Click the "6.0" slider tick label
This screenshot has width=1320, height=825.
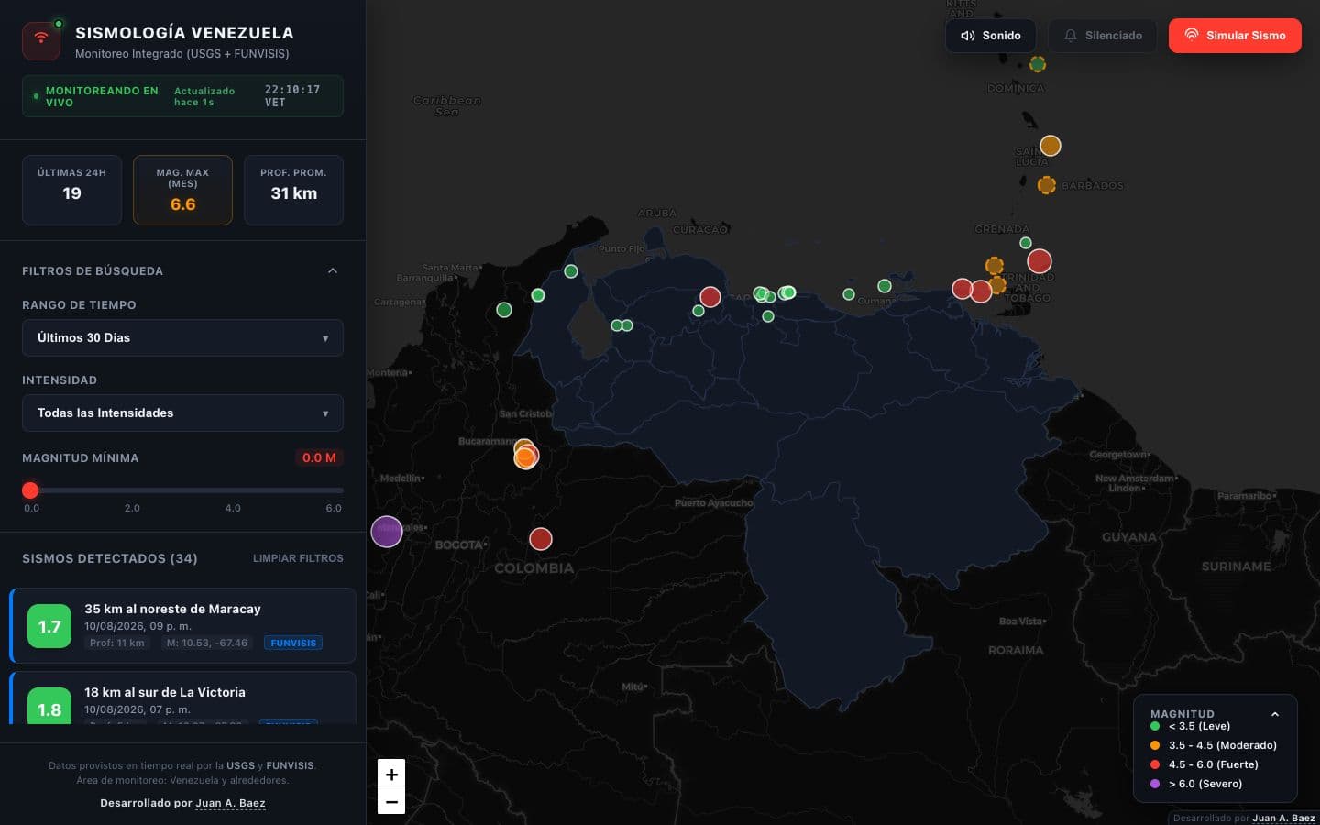334,508
